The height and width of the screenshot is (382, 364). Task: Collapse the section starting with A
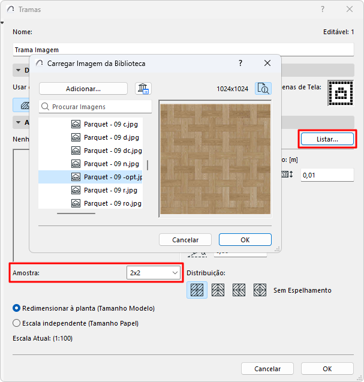coord(18,122)
